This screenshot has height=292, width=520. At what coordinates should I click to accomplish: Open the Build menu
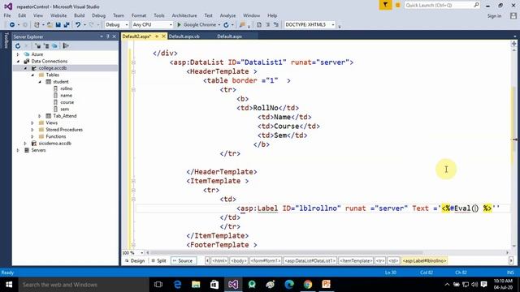(79, 15)
